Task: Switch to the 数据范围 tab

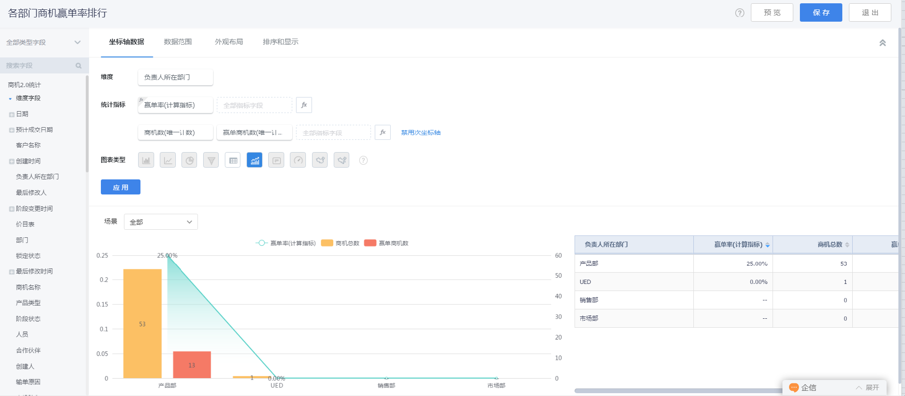Action: tap(178, 42)
